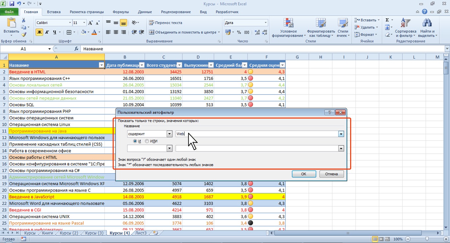Open the fill color dropdown arrow
Viewport: 450px width, 243px height.
click(89, 32)
